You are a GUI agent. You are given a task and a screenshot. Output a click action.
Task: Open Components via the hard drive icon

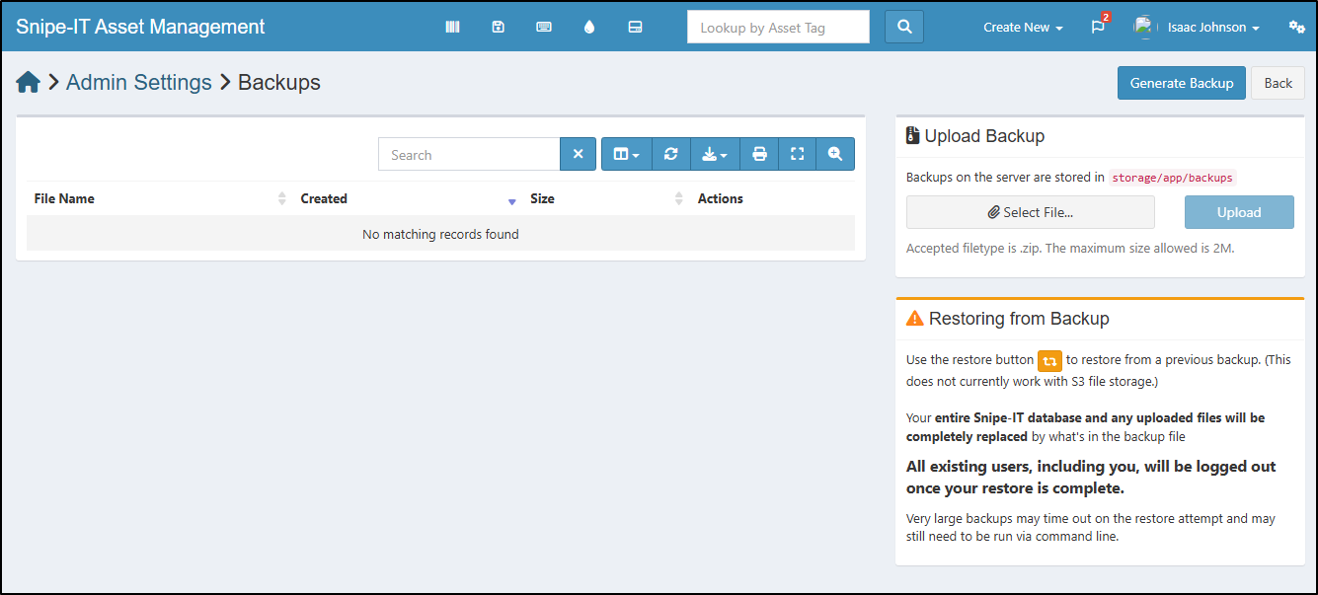click(636, 28)
